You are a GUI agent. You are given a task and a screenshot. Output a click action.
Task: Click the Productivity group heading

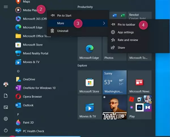(85, 7)
